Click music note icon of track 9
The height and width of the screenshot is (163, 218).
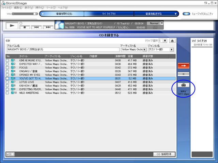[12, 89]
